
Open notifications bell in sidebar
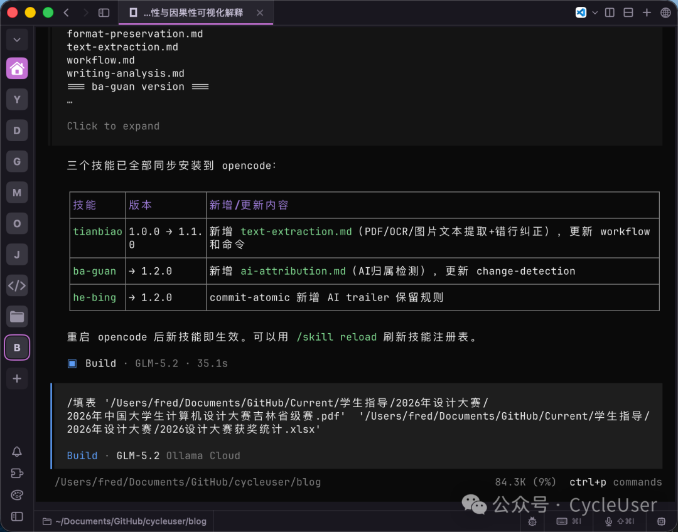click(17, 452)
